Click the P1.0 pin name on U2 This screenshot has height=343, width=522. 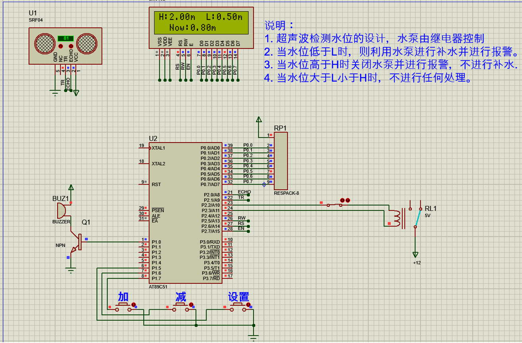click(x=156, y=242)
